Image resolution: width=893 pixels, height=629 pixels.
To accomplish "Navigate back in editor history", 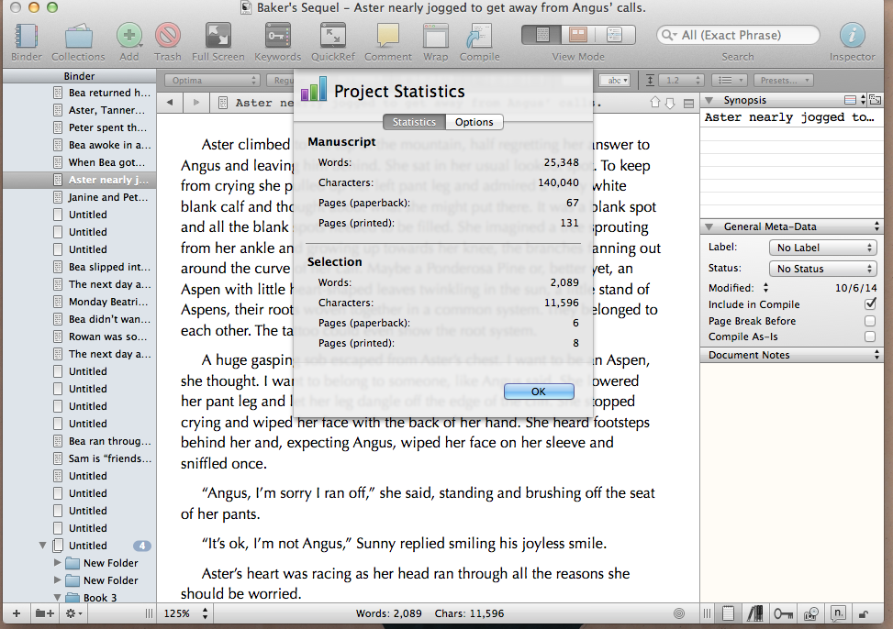I will pos(170,103).
